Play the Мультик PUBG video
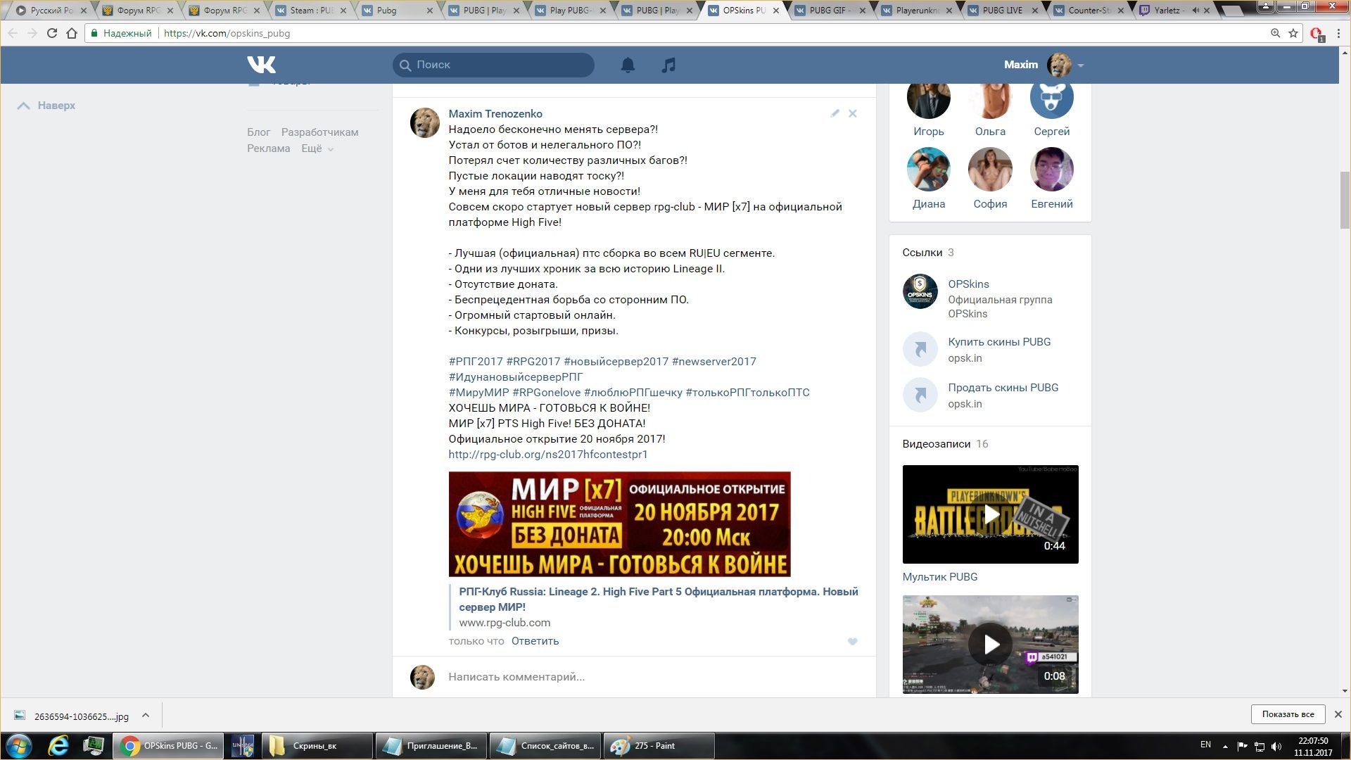The height and width of the screenshot is (760, 1351). click(990, 514)
